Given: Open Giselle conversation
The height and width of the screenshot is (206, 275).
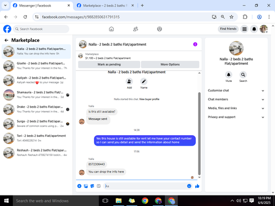Looking at the screenshot, I should point(36,66).
